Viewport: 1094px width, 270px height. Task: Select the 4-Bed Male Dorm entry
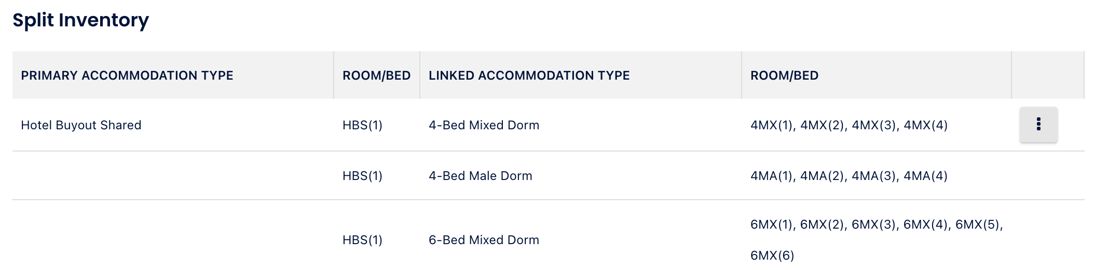[x=480, y=176]
